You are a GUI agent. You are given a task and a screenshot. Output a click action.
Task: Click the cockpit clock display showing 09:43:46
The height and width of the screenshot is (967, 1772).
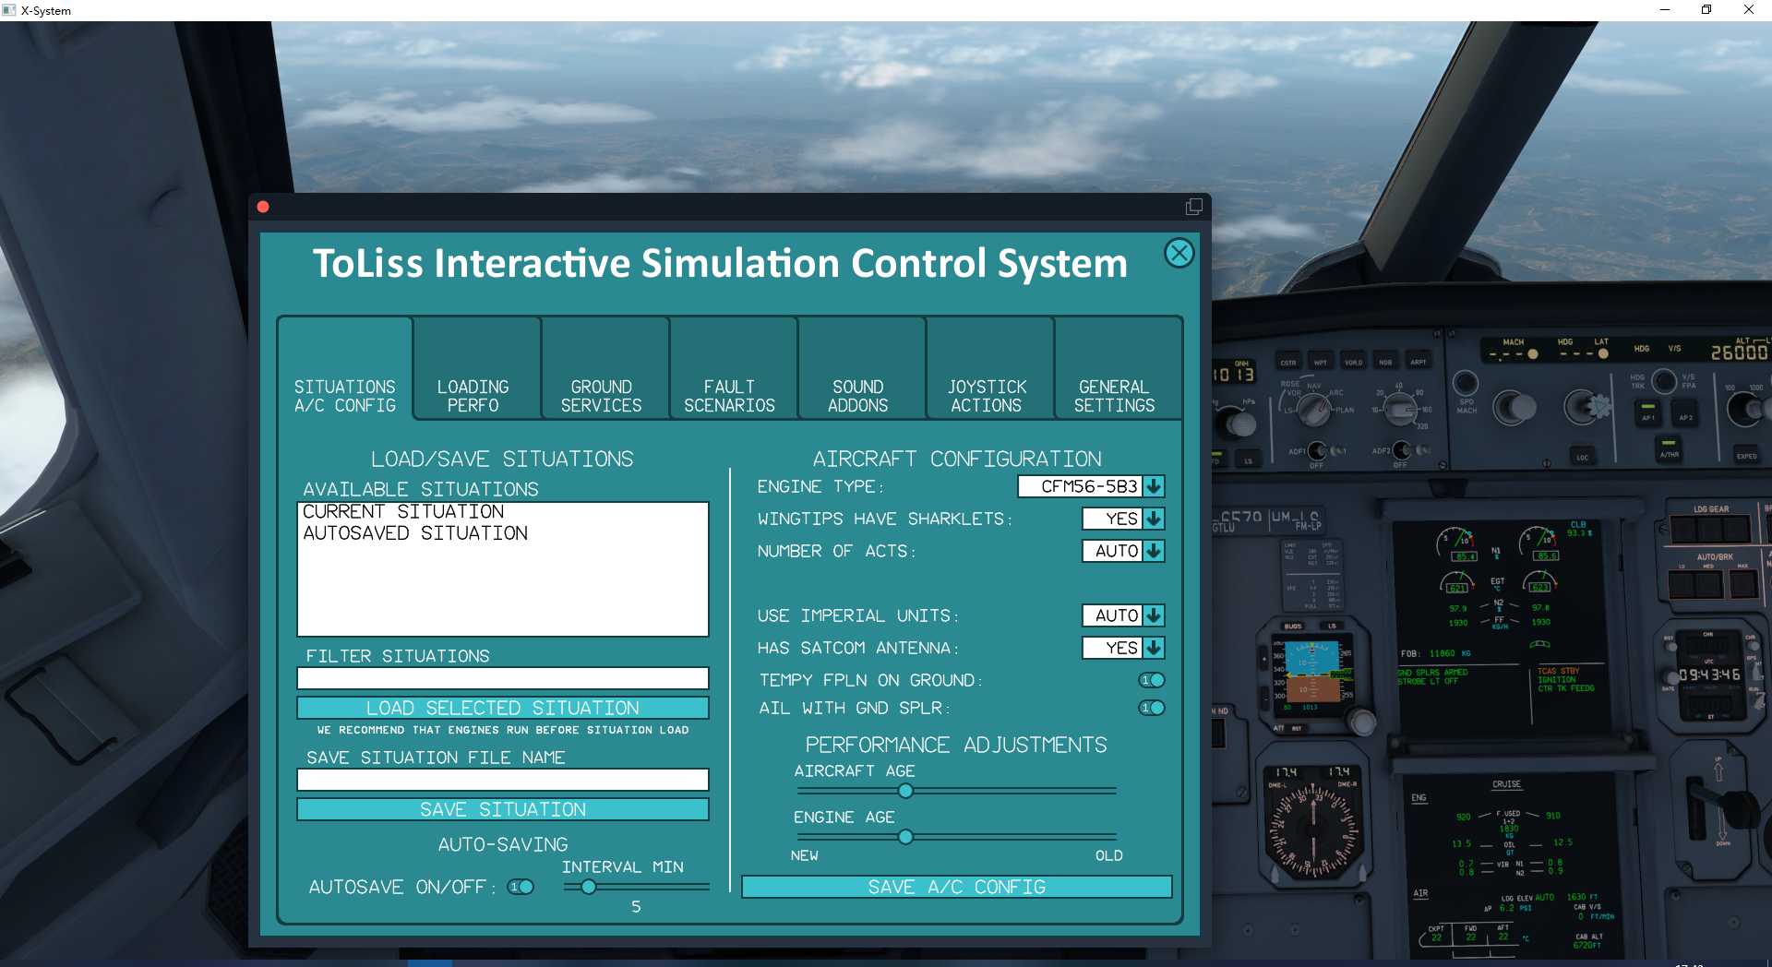(x=1709, y=675)
